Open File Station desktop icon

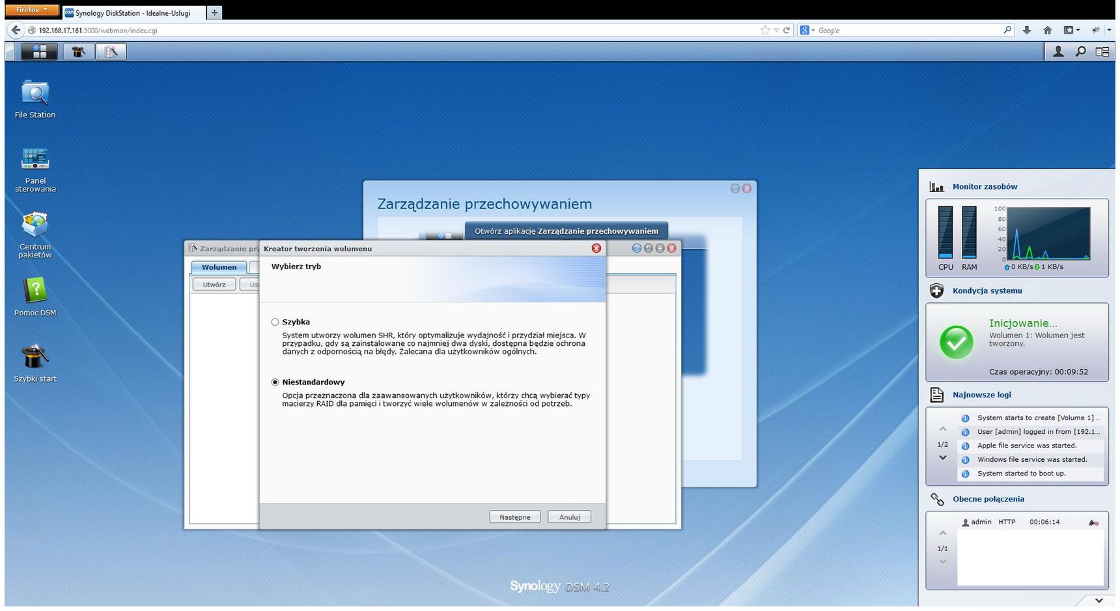(35, 100)
